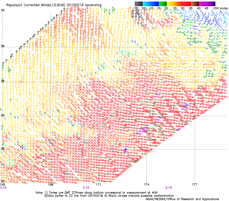
Task: Click the legend label '35'
Action: (191, 8)
